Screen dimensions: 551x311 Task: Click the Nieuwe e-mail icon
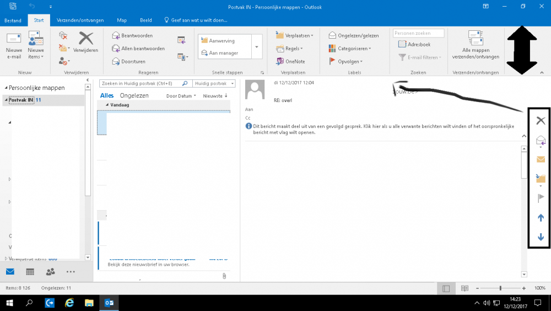pyautogui.click(x=14, y=40)
